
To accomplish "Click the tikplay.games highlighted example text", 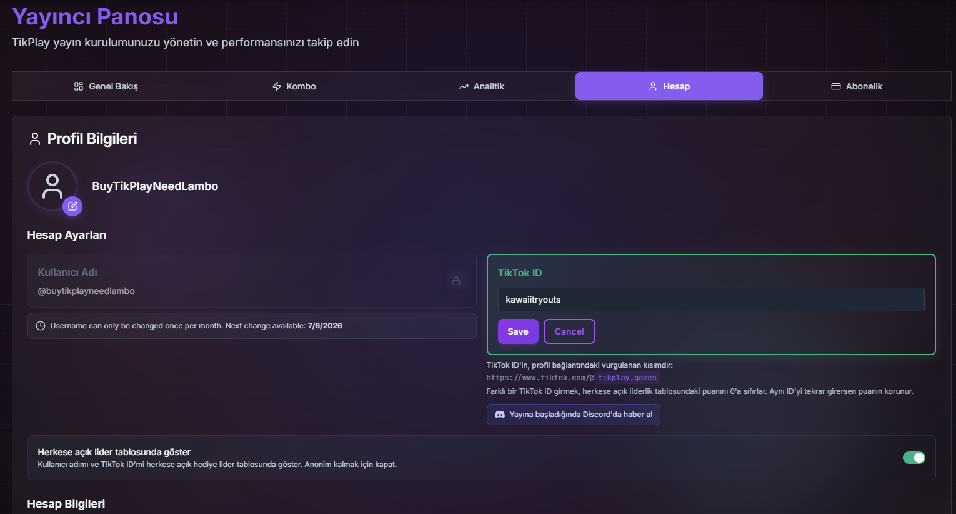I will point(627,378).
